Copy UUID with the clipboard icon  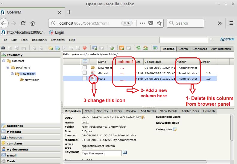[143, 117]
